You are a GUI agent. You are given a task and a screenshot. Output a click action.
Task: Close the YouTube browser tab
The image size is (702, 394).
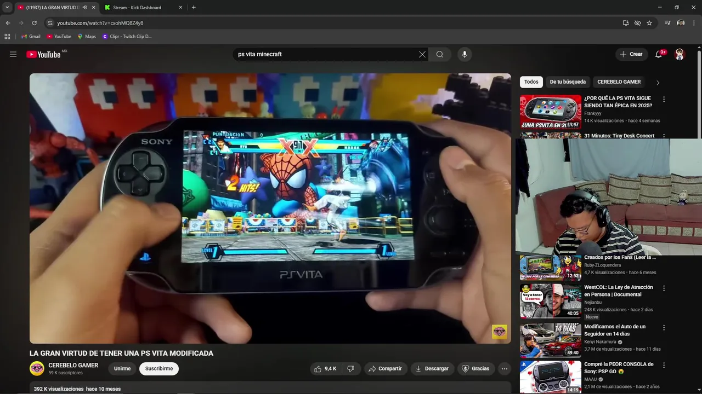pos(93,8)
